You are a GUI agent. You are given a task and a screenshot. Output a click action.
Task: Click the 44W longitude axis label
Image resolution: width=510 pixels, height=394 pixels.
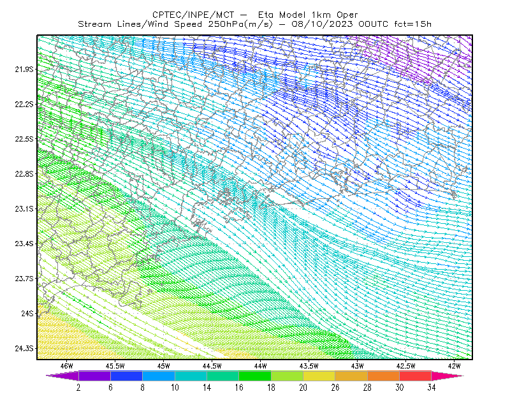[x=261, y=366]
